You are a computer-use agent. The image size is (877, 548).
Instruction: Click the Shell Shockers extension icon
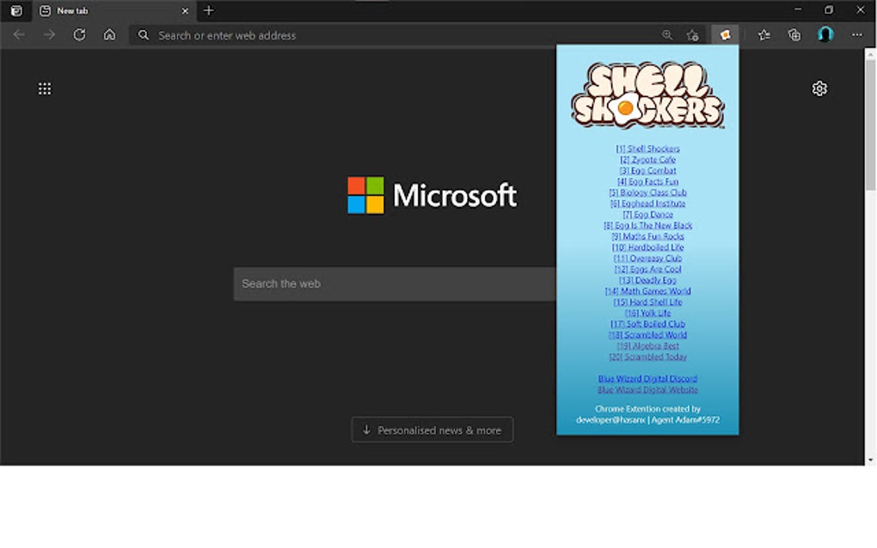pyautogui.click(x=726, y=34)
